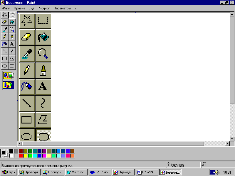235x176 pixels.
Task: Choose the cyan color swatch
Action: point(35,156)
